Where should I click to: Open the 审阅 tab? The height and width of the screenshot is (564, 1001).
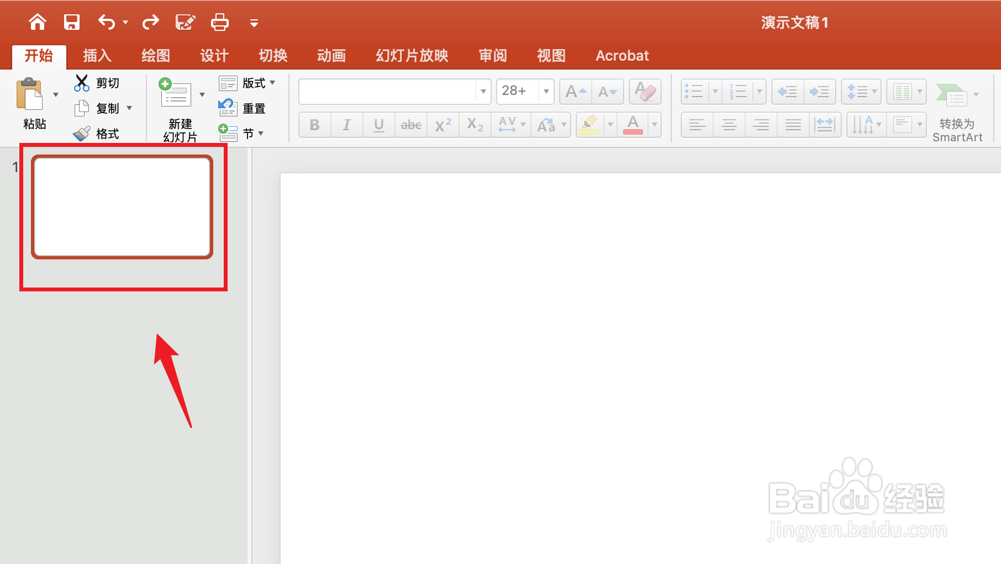(493, 56)
